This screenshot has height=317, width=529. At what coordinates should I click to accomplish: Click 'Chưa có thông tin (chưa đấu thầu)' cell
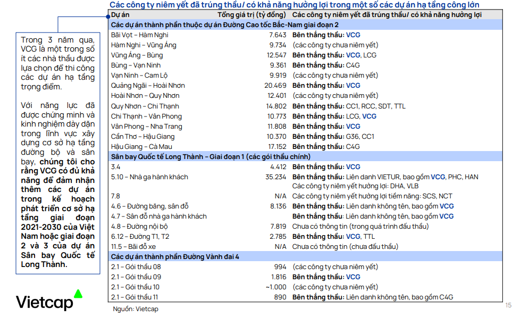(345, 247)
